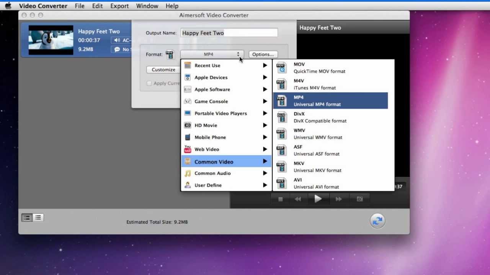The image size is (490, 275).
Task: Choose QuickTime MOV format entry
Action: click(330, 68)
